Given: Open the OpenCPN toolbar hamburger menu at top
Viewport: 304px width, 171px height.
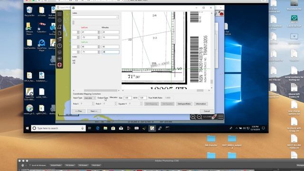Looking at the screenshot, I should coord(59,14).
